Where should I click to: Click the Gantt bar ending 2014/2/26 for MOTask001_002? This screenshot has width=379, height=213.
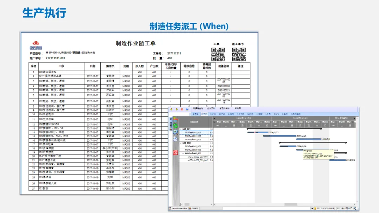279,136
